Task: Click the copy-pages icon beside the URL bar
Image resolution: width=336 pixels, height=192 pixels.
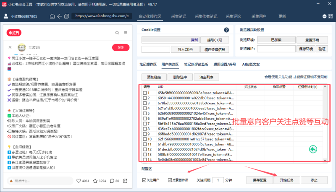Action: pyautogui.click(x=67, y=16)
